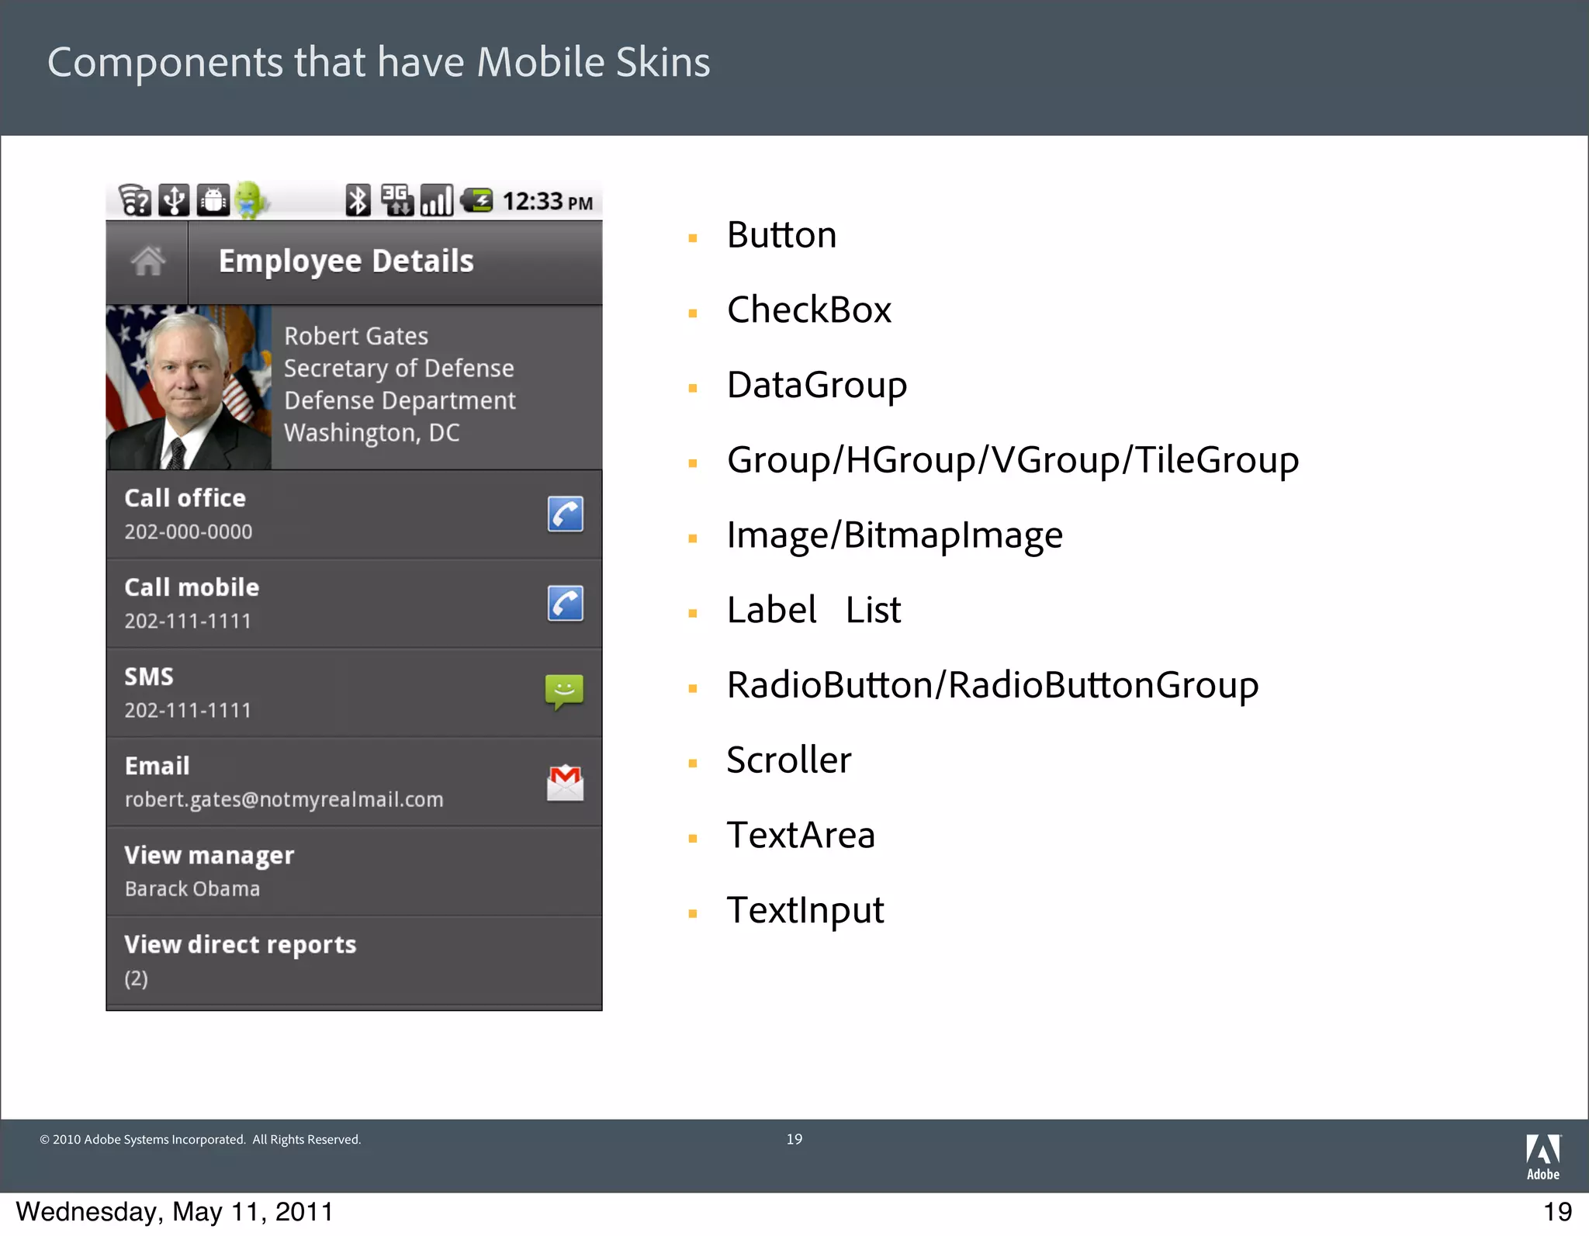Click the Group/HGroup/VGroup/TileGroup bullet item

tap(1013, 460)
